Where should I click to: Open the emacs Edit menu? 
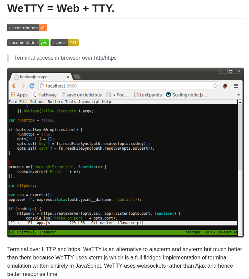pos(23,102)
